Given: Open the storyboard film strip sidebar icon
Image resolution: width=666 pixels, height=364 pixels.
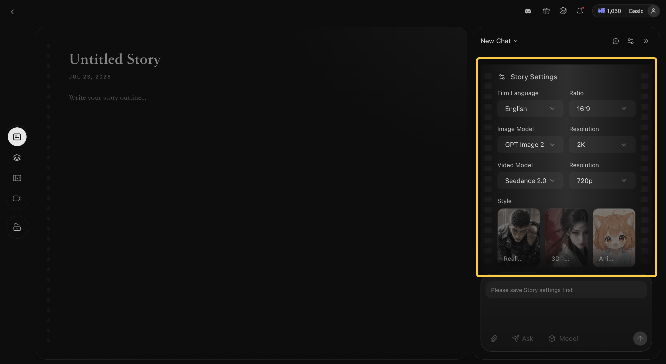Looking at the screenshot, I should point(17,178).
